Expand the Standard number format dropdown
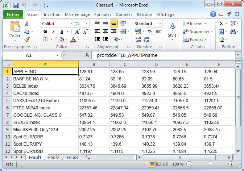Screen dimensions: 244x171 [161, 24]
